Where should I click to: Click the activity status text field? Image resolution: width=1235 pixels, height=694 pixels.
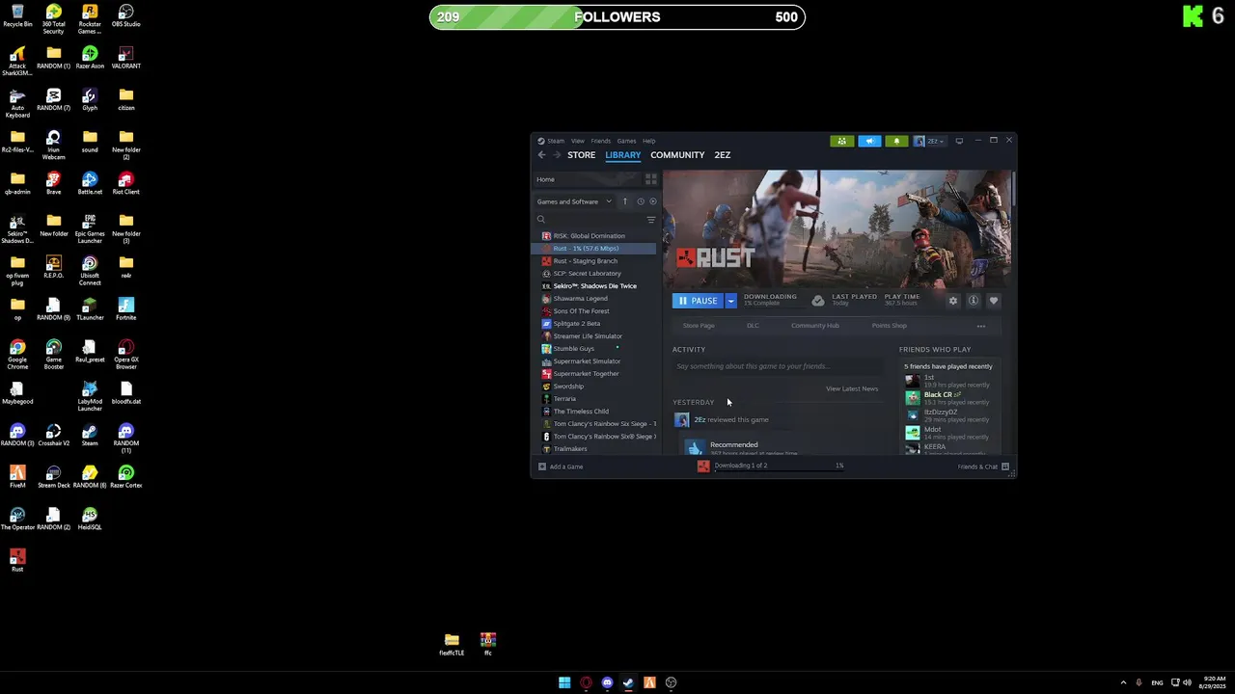(x=777, y=366)
